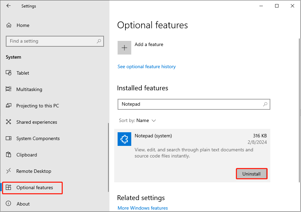This screenshot has height=212, width=301.
Task: Click the Tablet icon in sidebar
Action: click(9, 73)
